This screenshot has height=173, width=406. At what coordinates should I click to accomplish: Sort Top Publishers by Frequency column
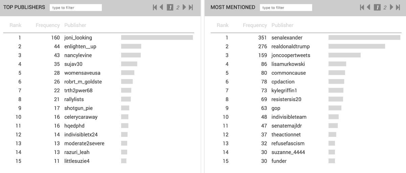48,25
